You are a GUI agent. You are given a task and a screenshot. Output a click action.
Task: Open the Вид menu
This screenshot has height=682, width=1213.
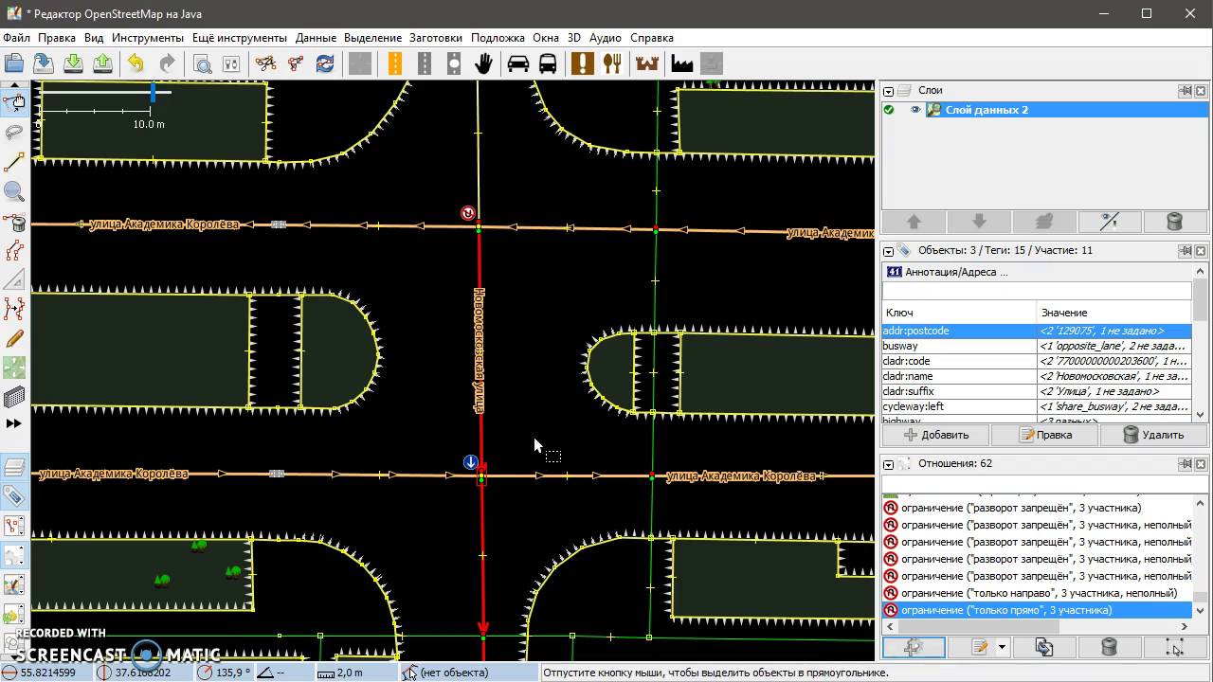point(94,38)
